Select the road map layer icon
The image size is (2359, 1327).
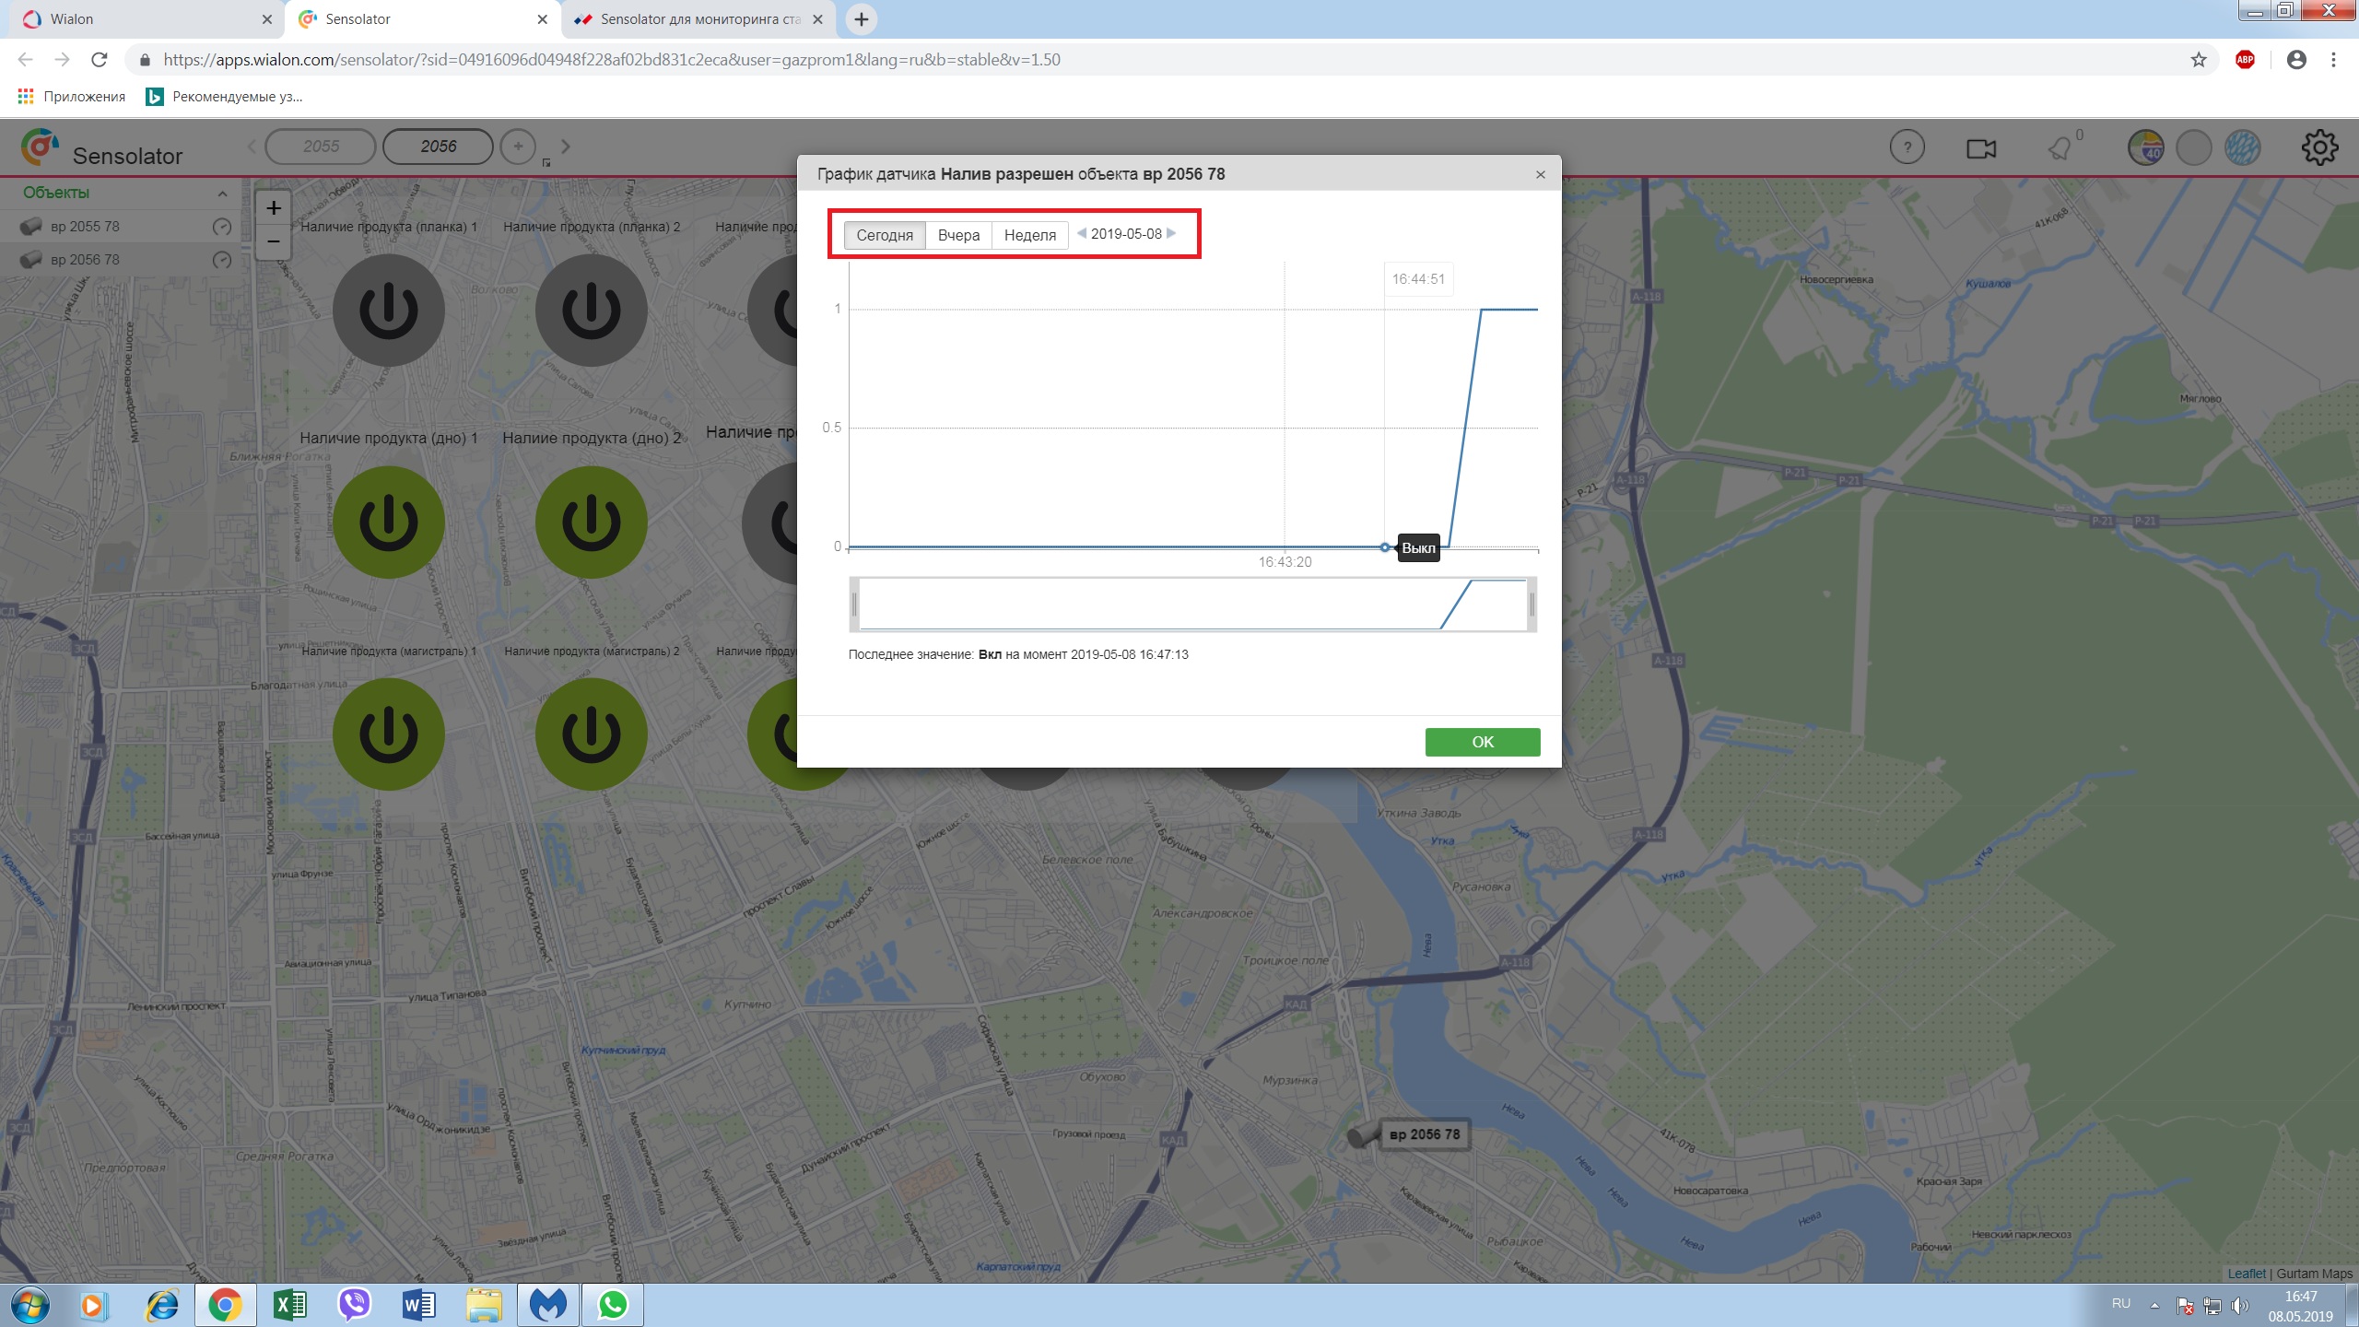pyautogui.click(x=2145, y=147)
